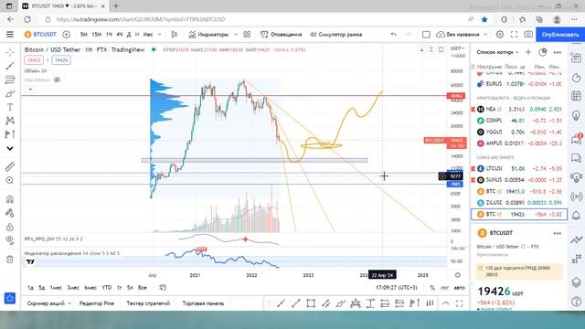
Task: Remove drawings with the trash icon
Action: (10, 260)
